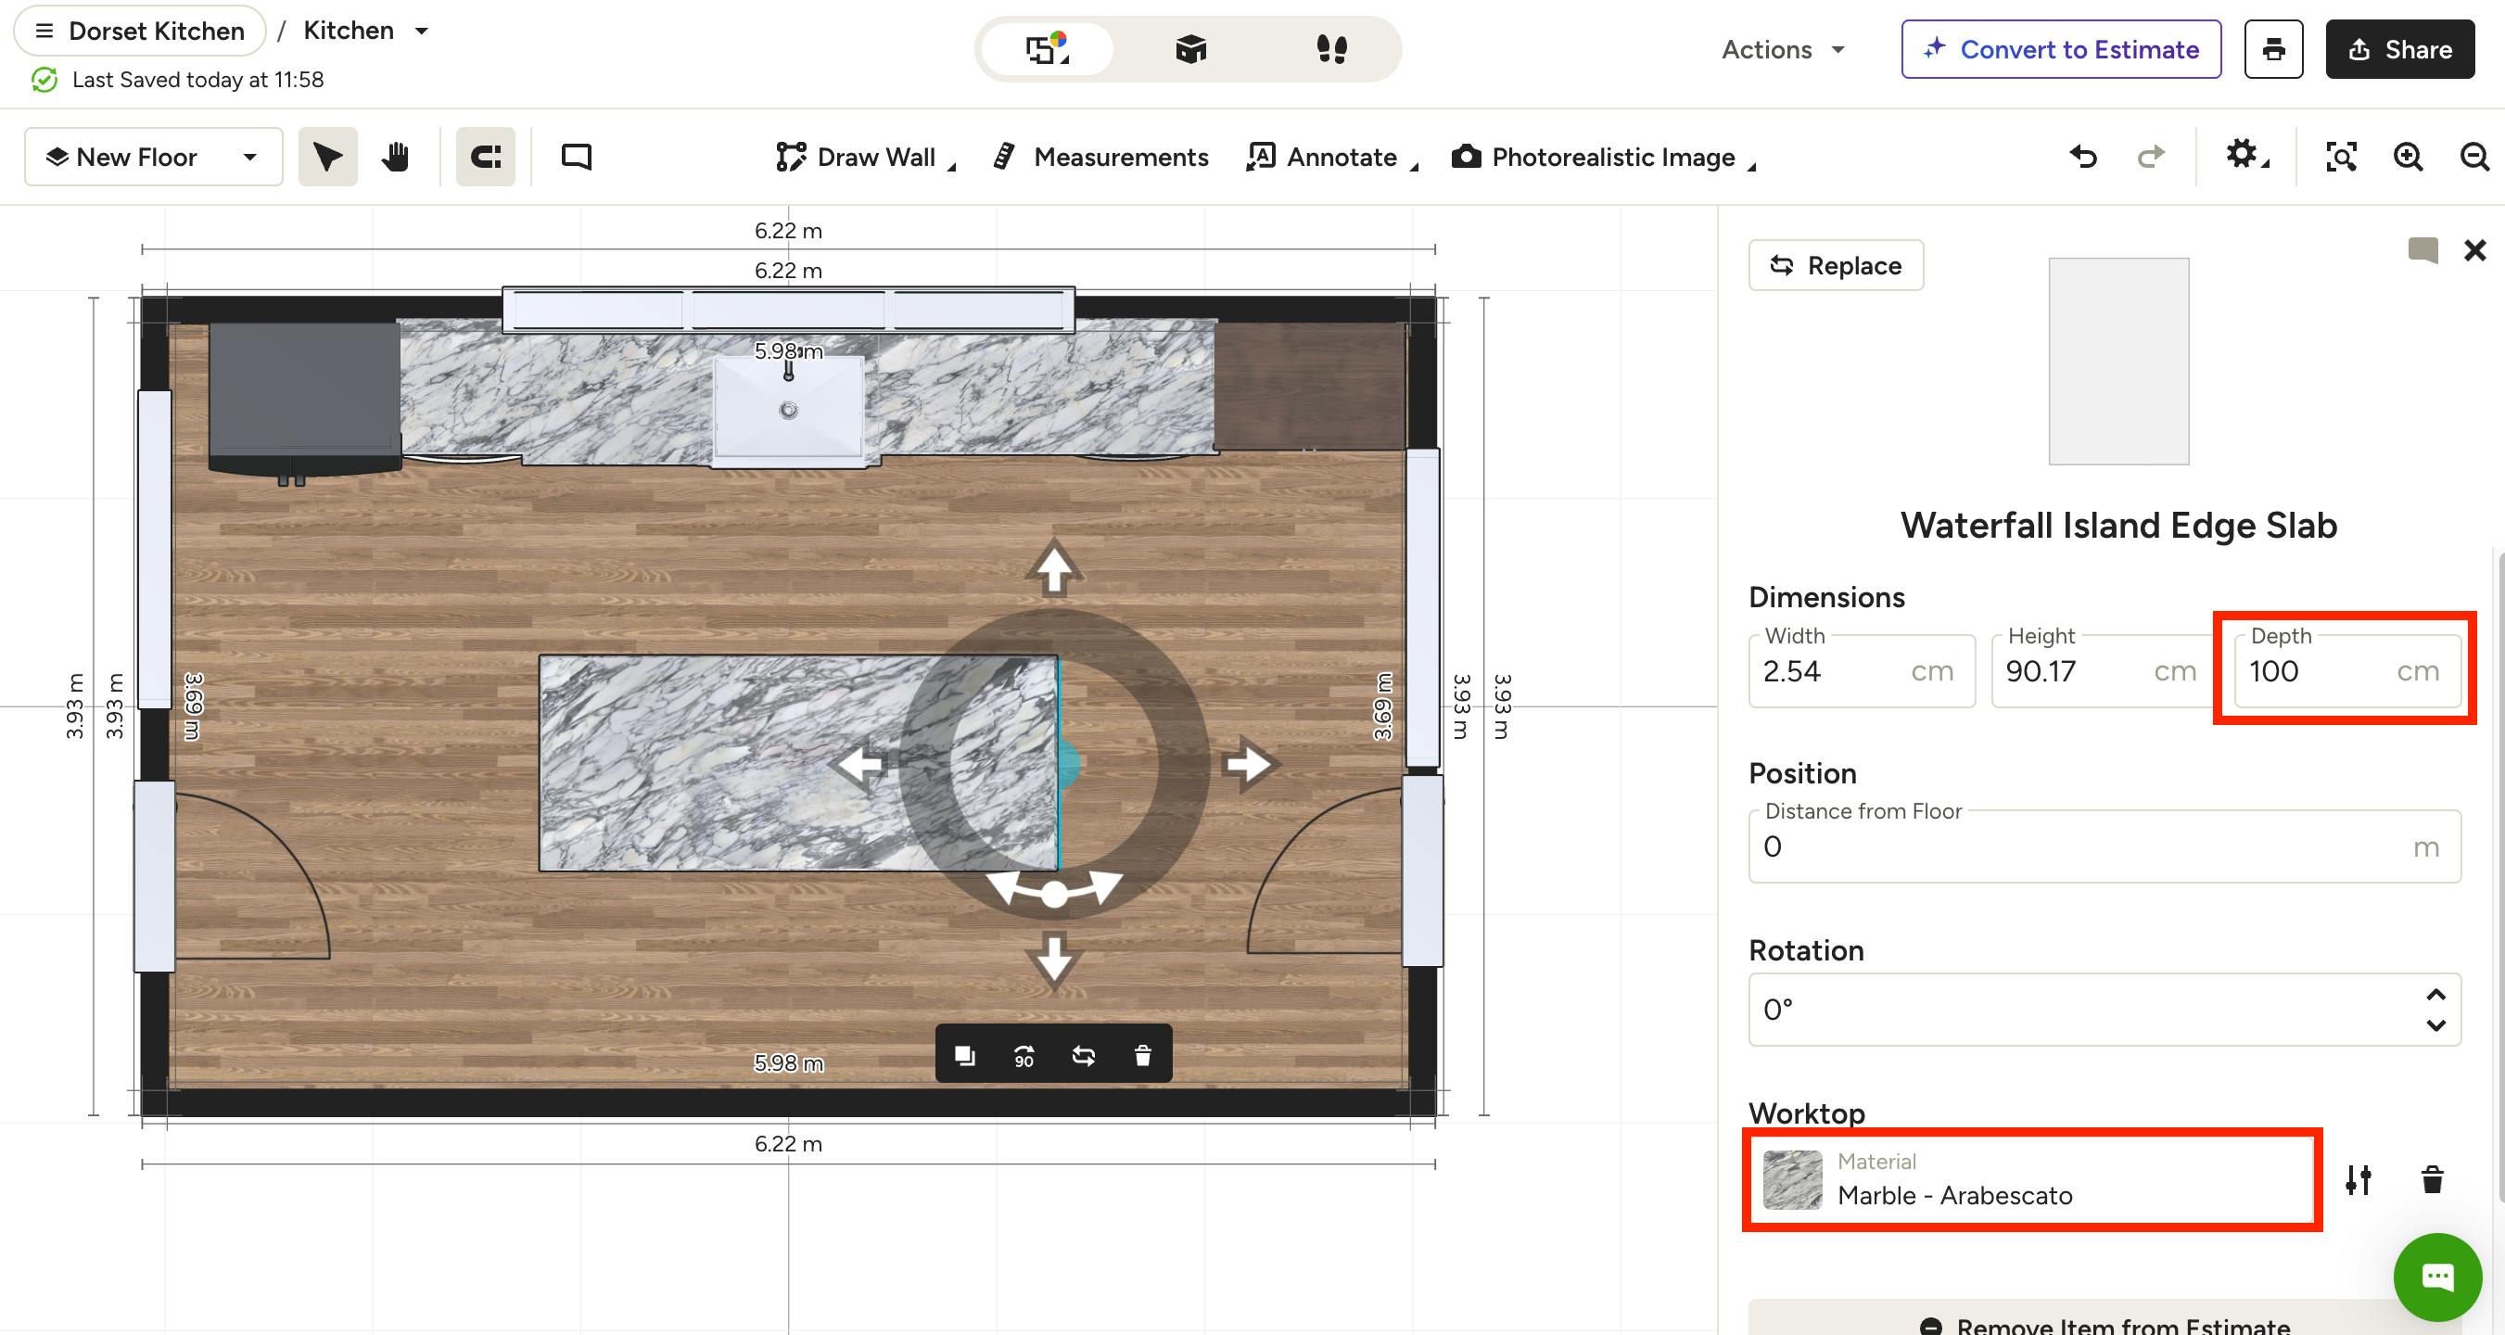Switch to walkthrough footprints view
2505x1335 pixels.
[x=1331, y=48]
